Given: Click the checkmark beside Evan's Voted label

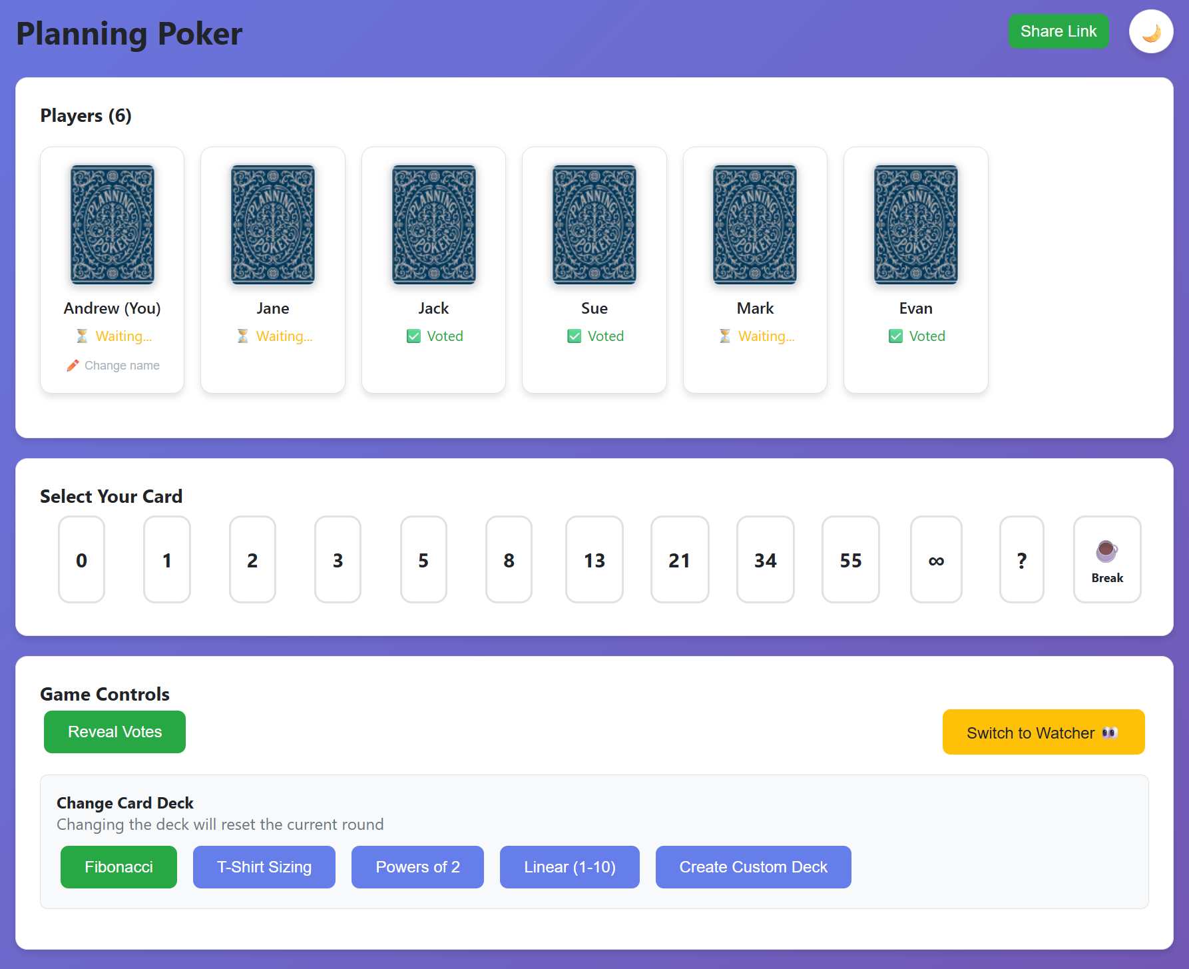Looking at the screenshot, I should coord(895,336).
